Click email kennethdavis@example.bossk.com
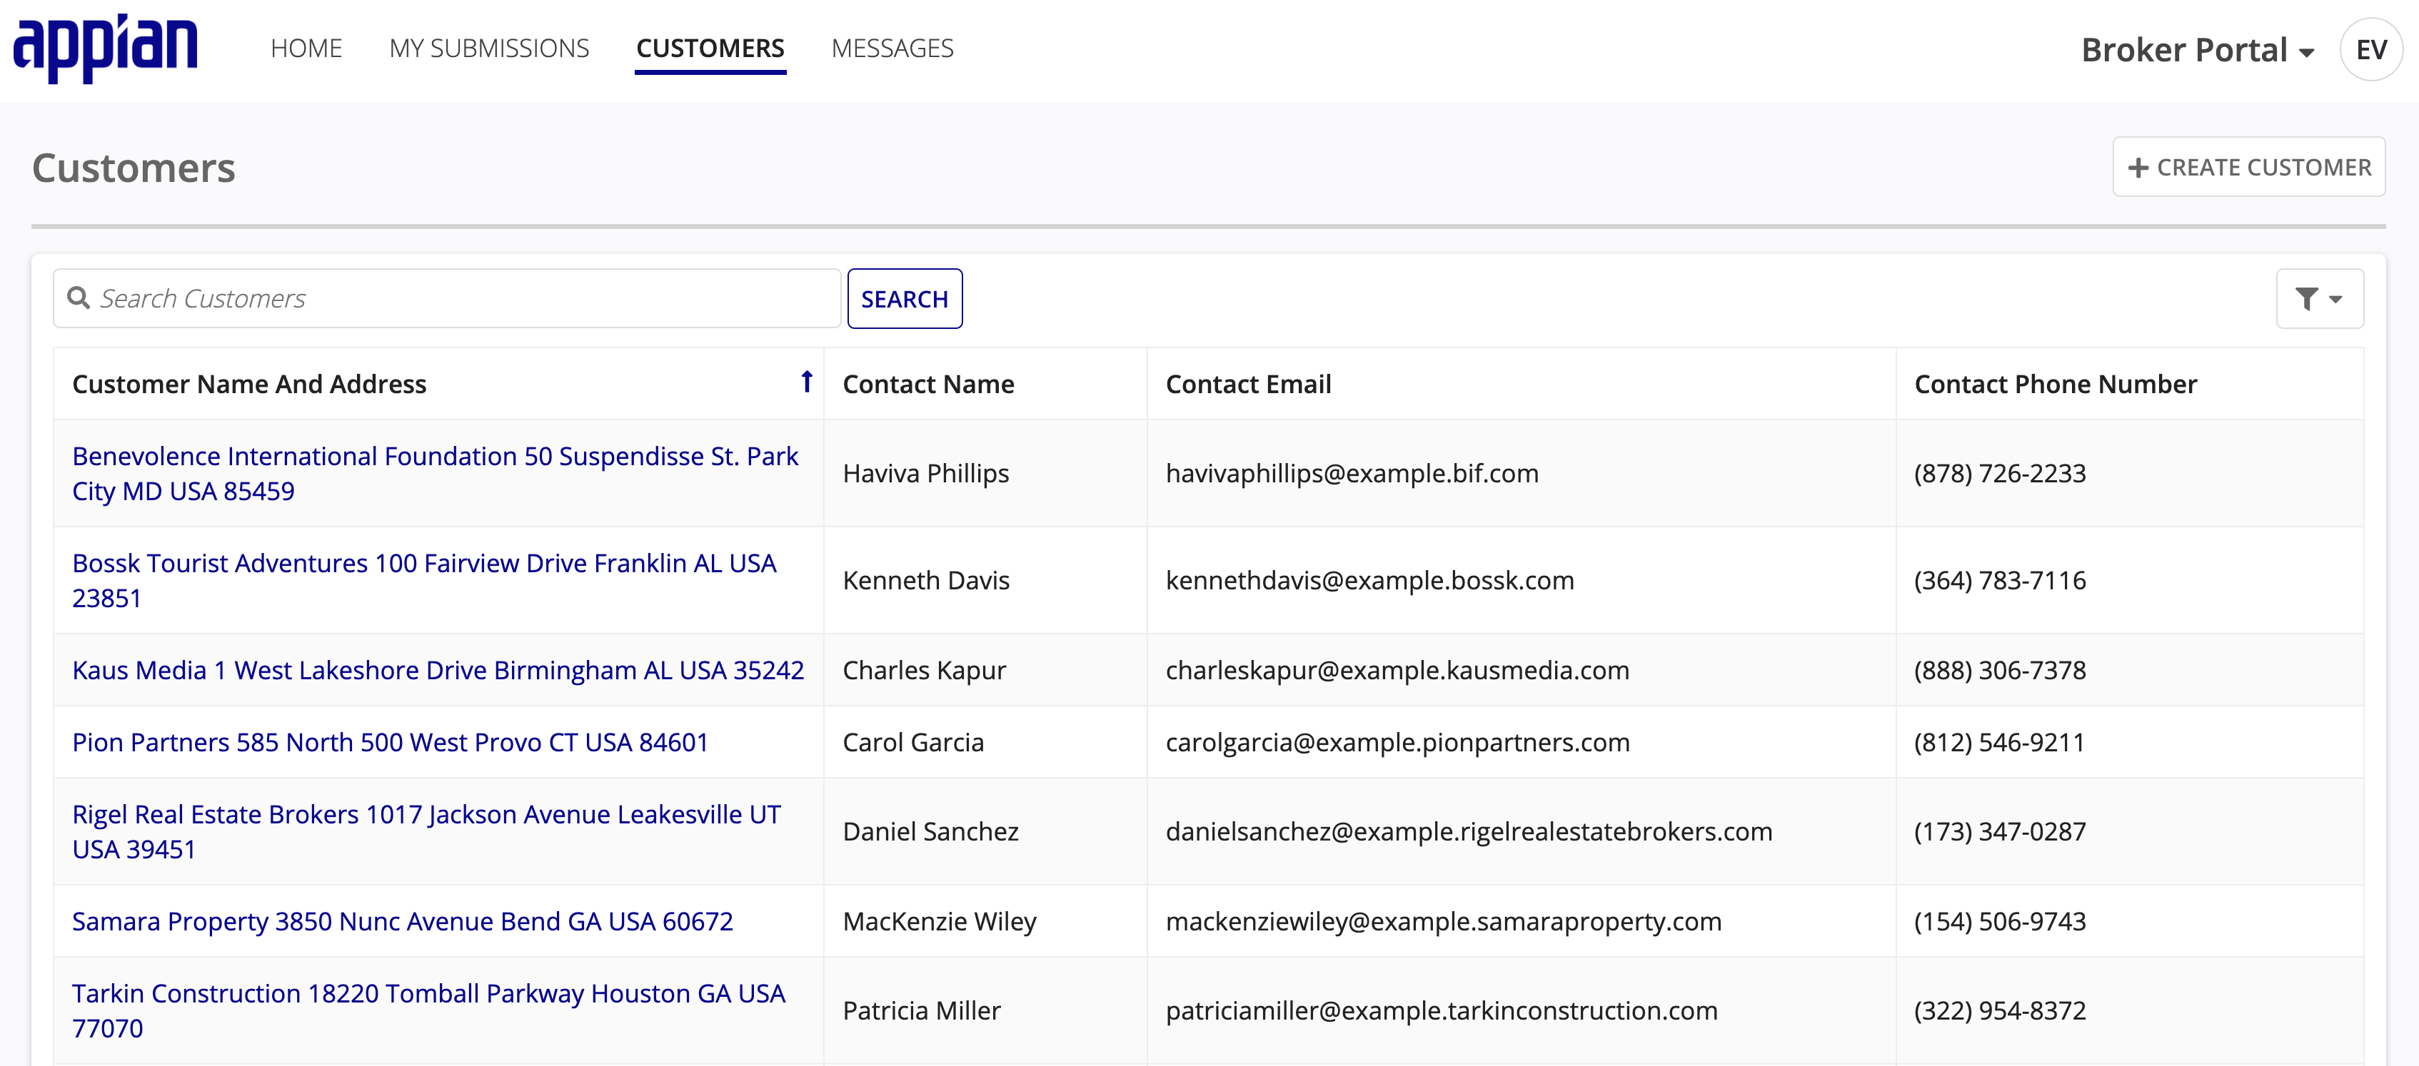 (1369, 580)
